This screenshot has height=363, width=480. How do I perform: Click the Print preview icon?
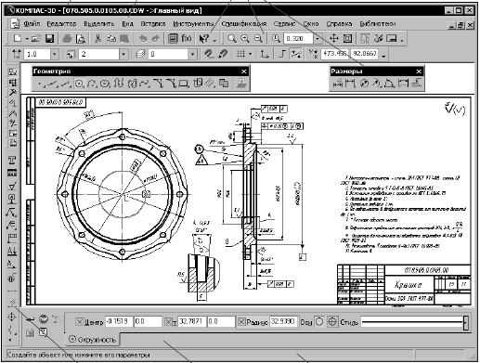point(81,38)
